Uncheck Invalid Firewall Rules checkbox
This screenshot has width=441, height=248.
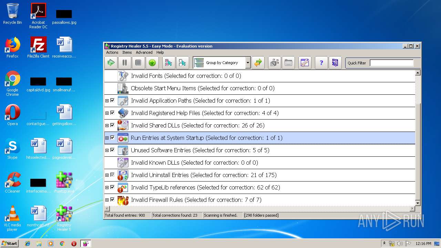112,200
